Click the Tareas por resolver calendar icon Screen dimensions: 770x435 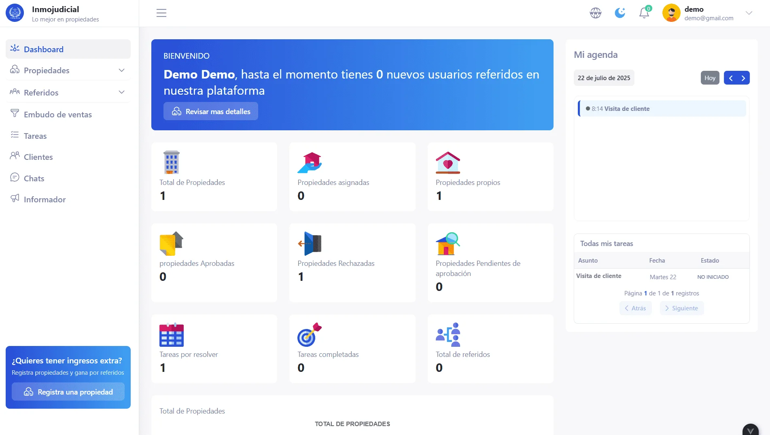(172, 335)
